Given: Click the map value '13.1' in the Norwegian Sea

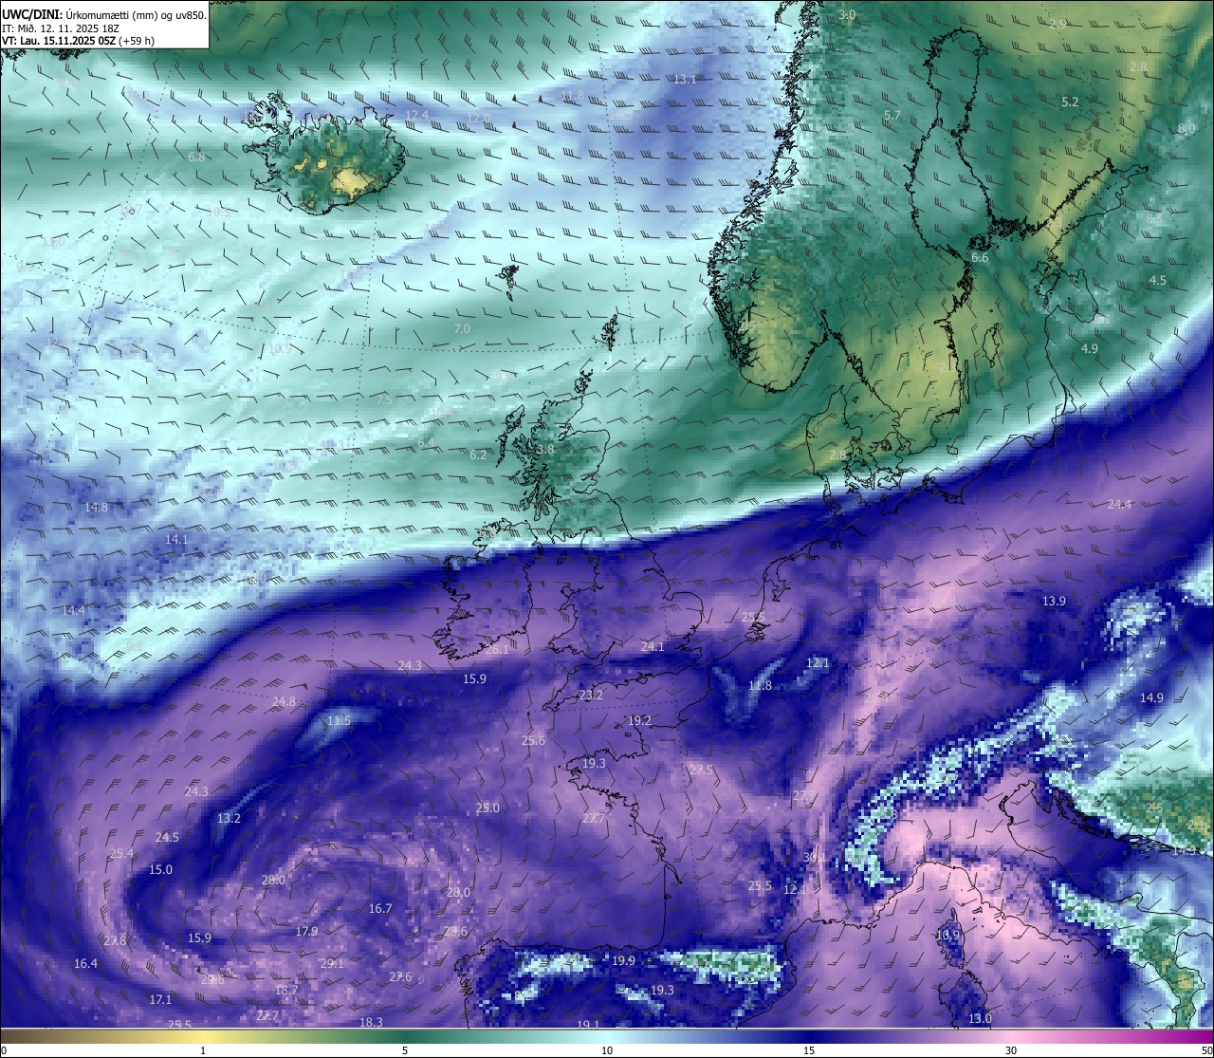Looking at the screenshot, I should click(x=685, y=80).
